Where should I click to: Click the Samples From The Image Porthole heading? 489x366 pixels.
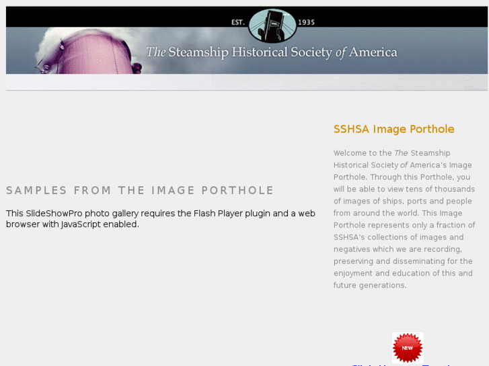[x=140, y=190]
